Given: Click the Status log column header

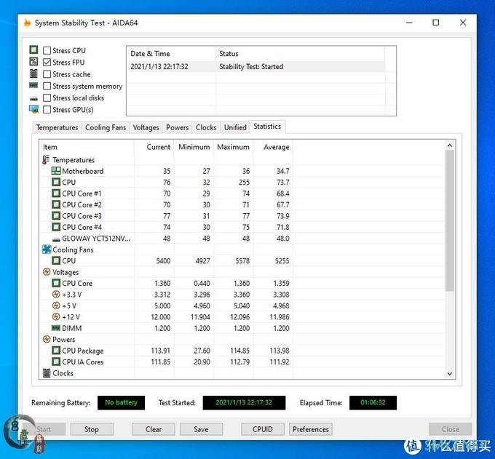Looking at the screenshot, I should 300,54.
